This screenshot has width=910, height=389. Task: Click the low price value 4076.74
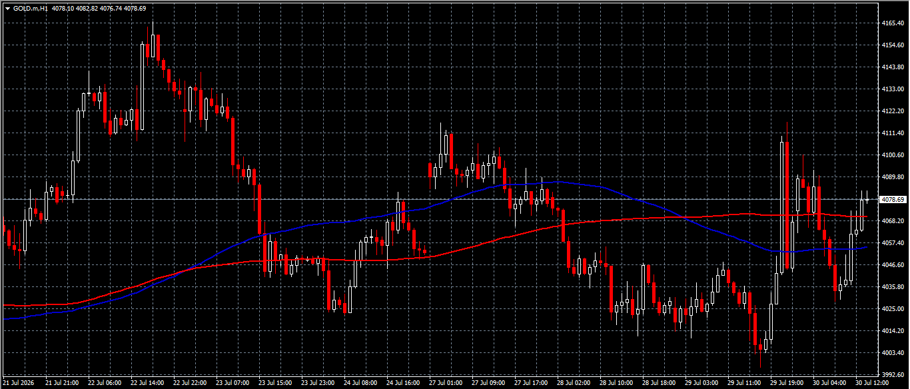[111, 9]
